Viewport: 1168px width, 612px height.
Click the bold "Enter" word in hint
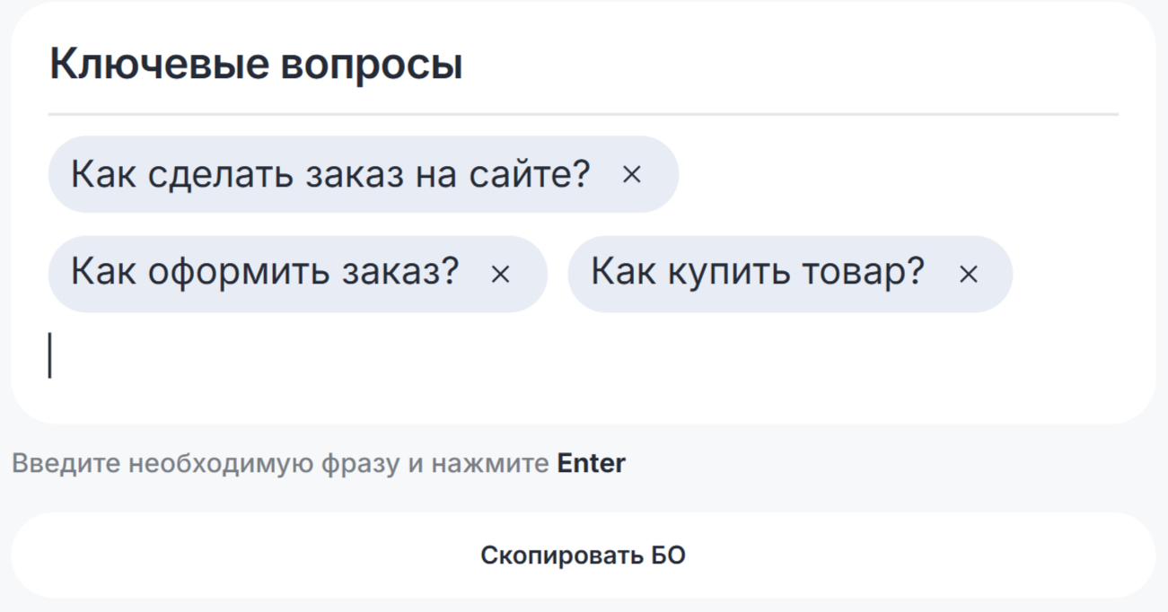(591, 464)
